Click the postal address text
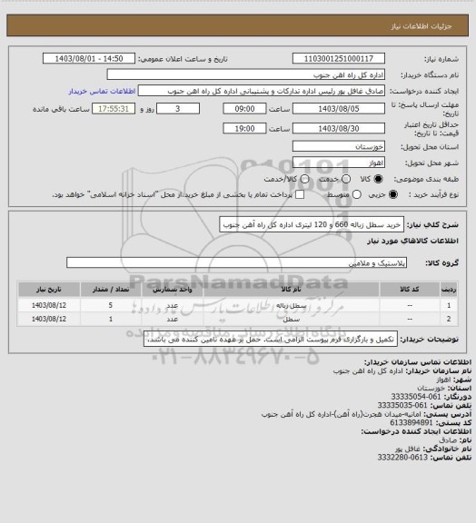Screen dimensions: 476x523 coord(342,414)
